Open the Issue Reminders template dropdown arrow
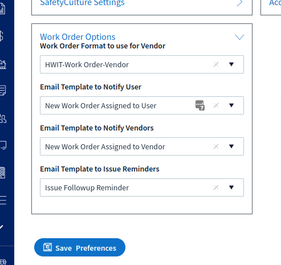 pyautogui.click(x=231, y=187)
